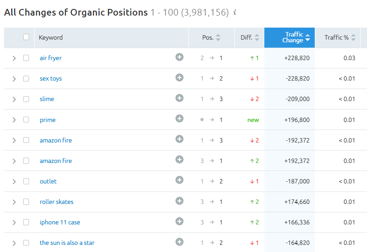Viewport: 367px width, 252px height.
Task: Tick the select-all checkbox in header
Action: tap(26, 37)
